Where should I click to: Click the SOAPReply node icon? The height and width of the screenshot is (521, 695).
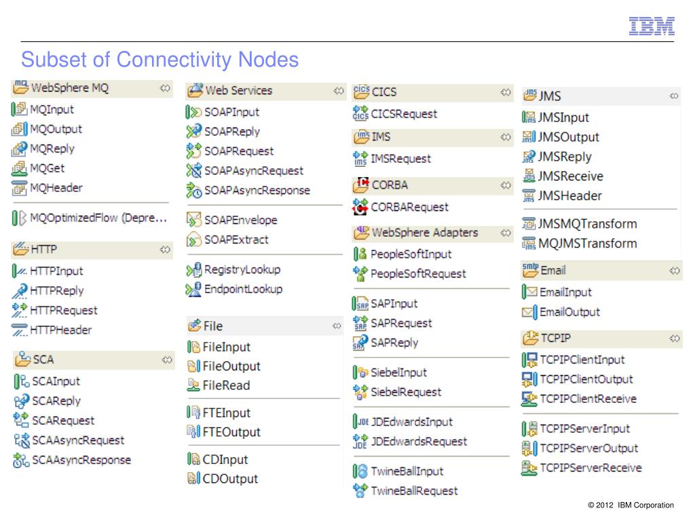point(193,132)
